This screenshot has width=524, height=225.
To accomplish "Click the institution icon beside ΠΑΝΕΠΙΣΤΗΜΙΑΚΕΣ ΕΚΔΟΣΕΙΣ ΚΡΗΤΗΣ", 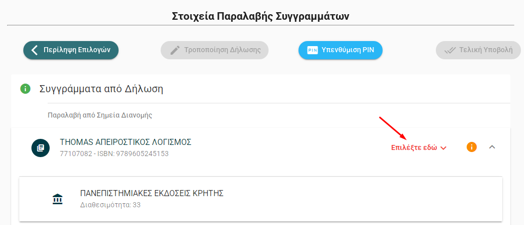I will click(58, 199).
